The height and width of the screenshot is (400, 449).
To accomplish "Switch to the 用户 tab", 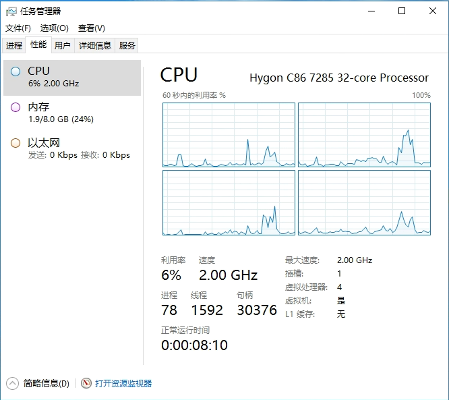I will click(62, 46).
